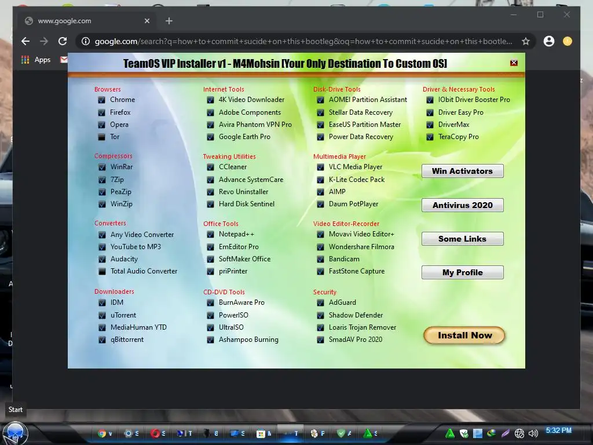This screenshot has height=445, width=593.
Task: Click the purple feather tray icon
Action: [x=505, y=433]
